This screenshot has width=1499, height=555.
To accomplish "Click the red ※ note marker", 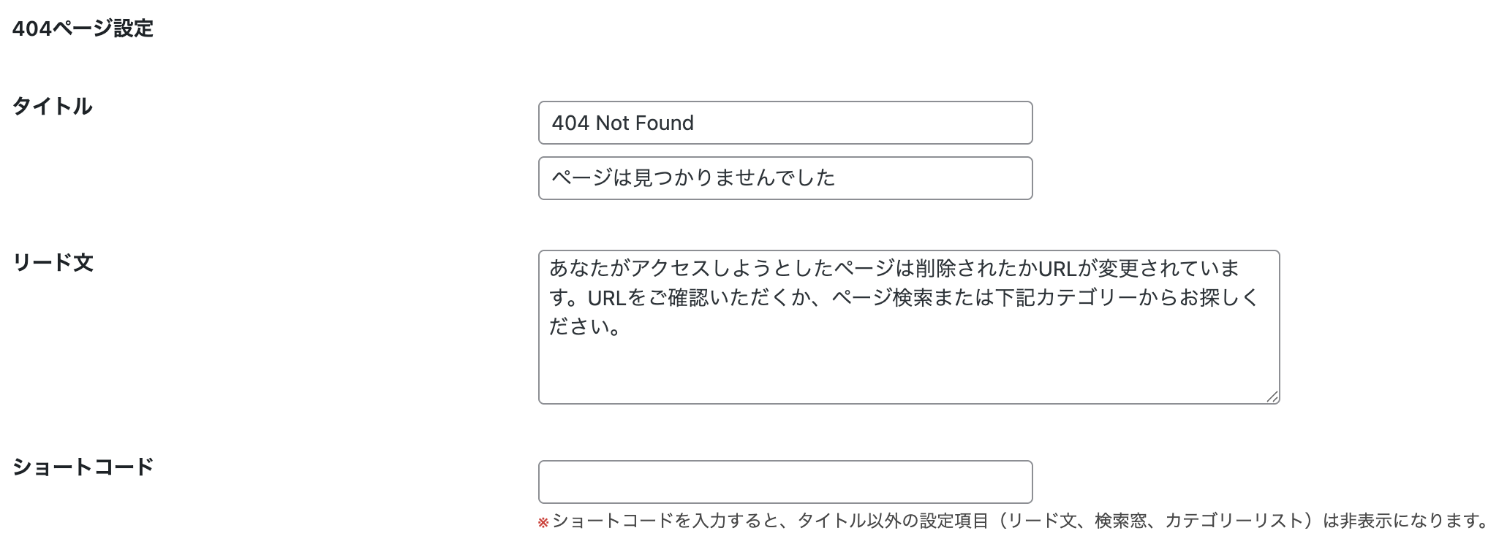I will [543, 522].
